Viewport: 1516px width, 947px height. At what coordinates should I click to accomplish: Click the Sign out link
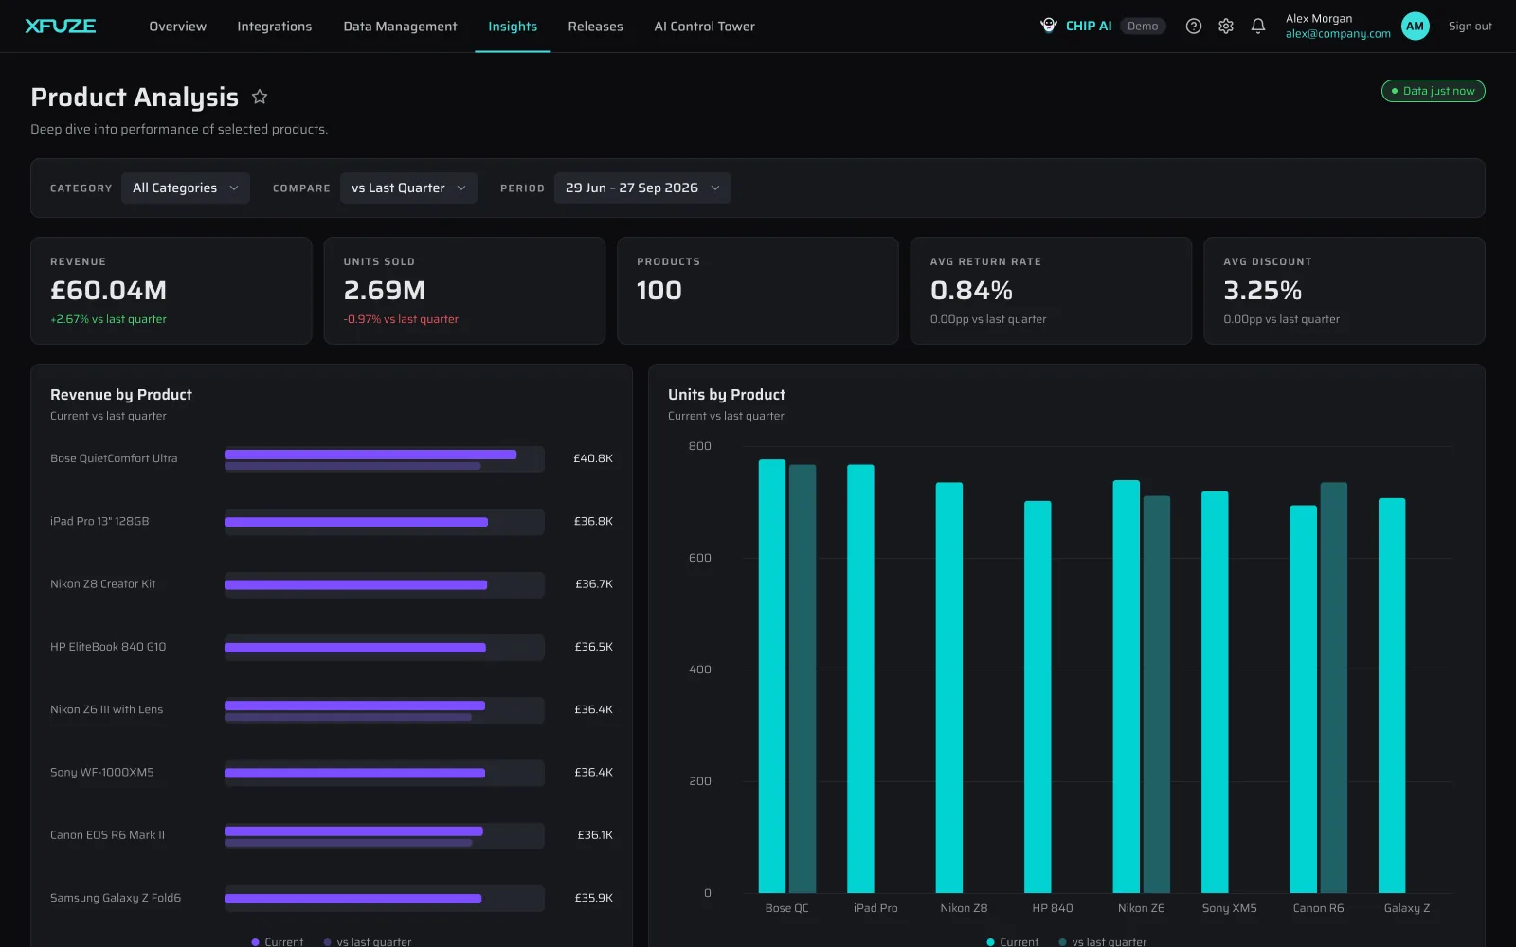[1470, 27]
